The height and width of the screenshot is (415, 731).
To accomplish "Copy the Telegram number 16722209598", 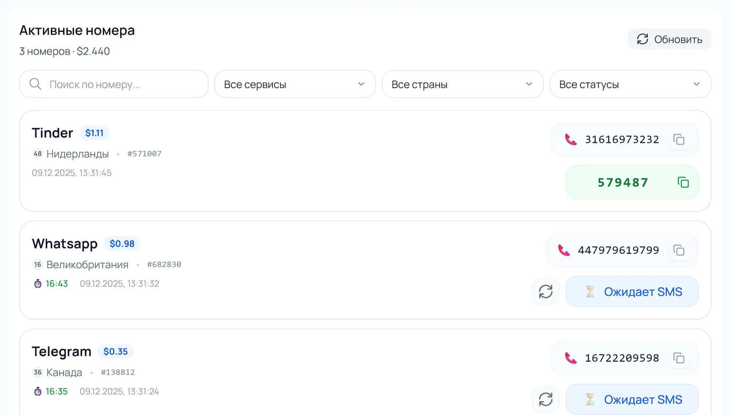I will pyautogui.click(x=679, y=358).
